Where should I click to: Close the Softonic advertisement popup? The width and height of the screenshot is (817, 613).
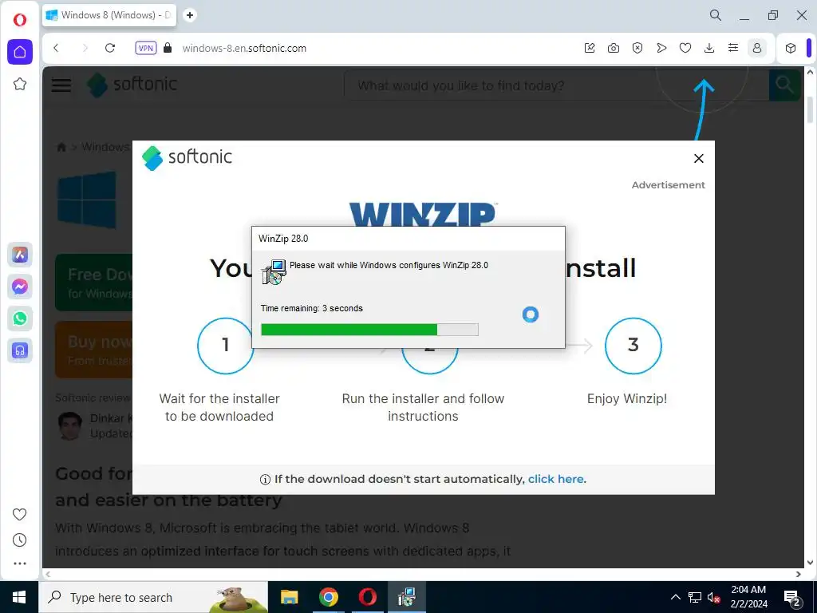coord(699,159)
